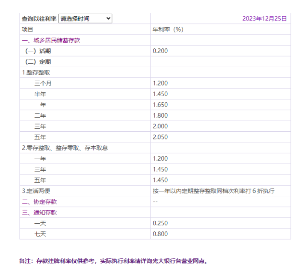Click the 二年 term label
Viewport: 308px width, 275px height.
pos(41,115)
